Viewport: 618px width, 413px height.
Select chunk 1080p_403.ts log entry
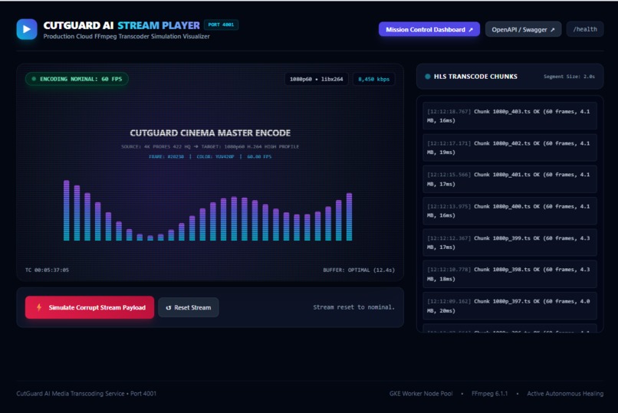(x=510, y=116)
